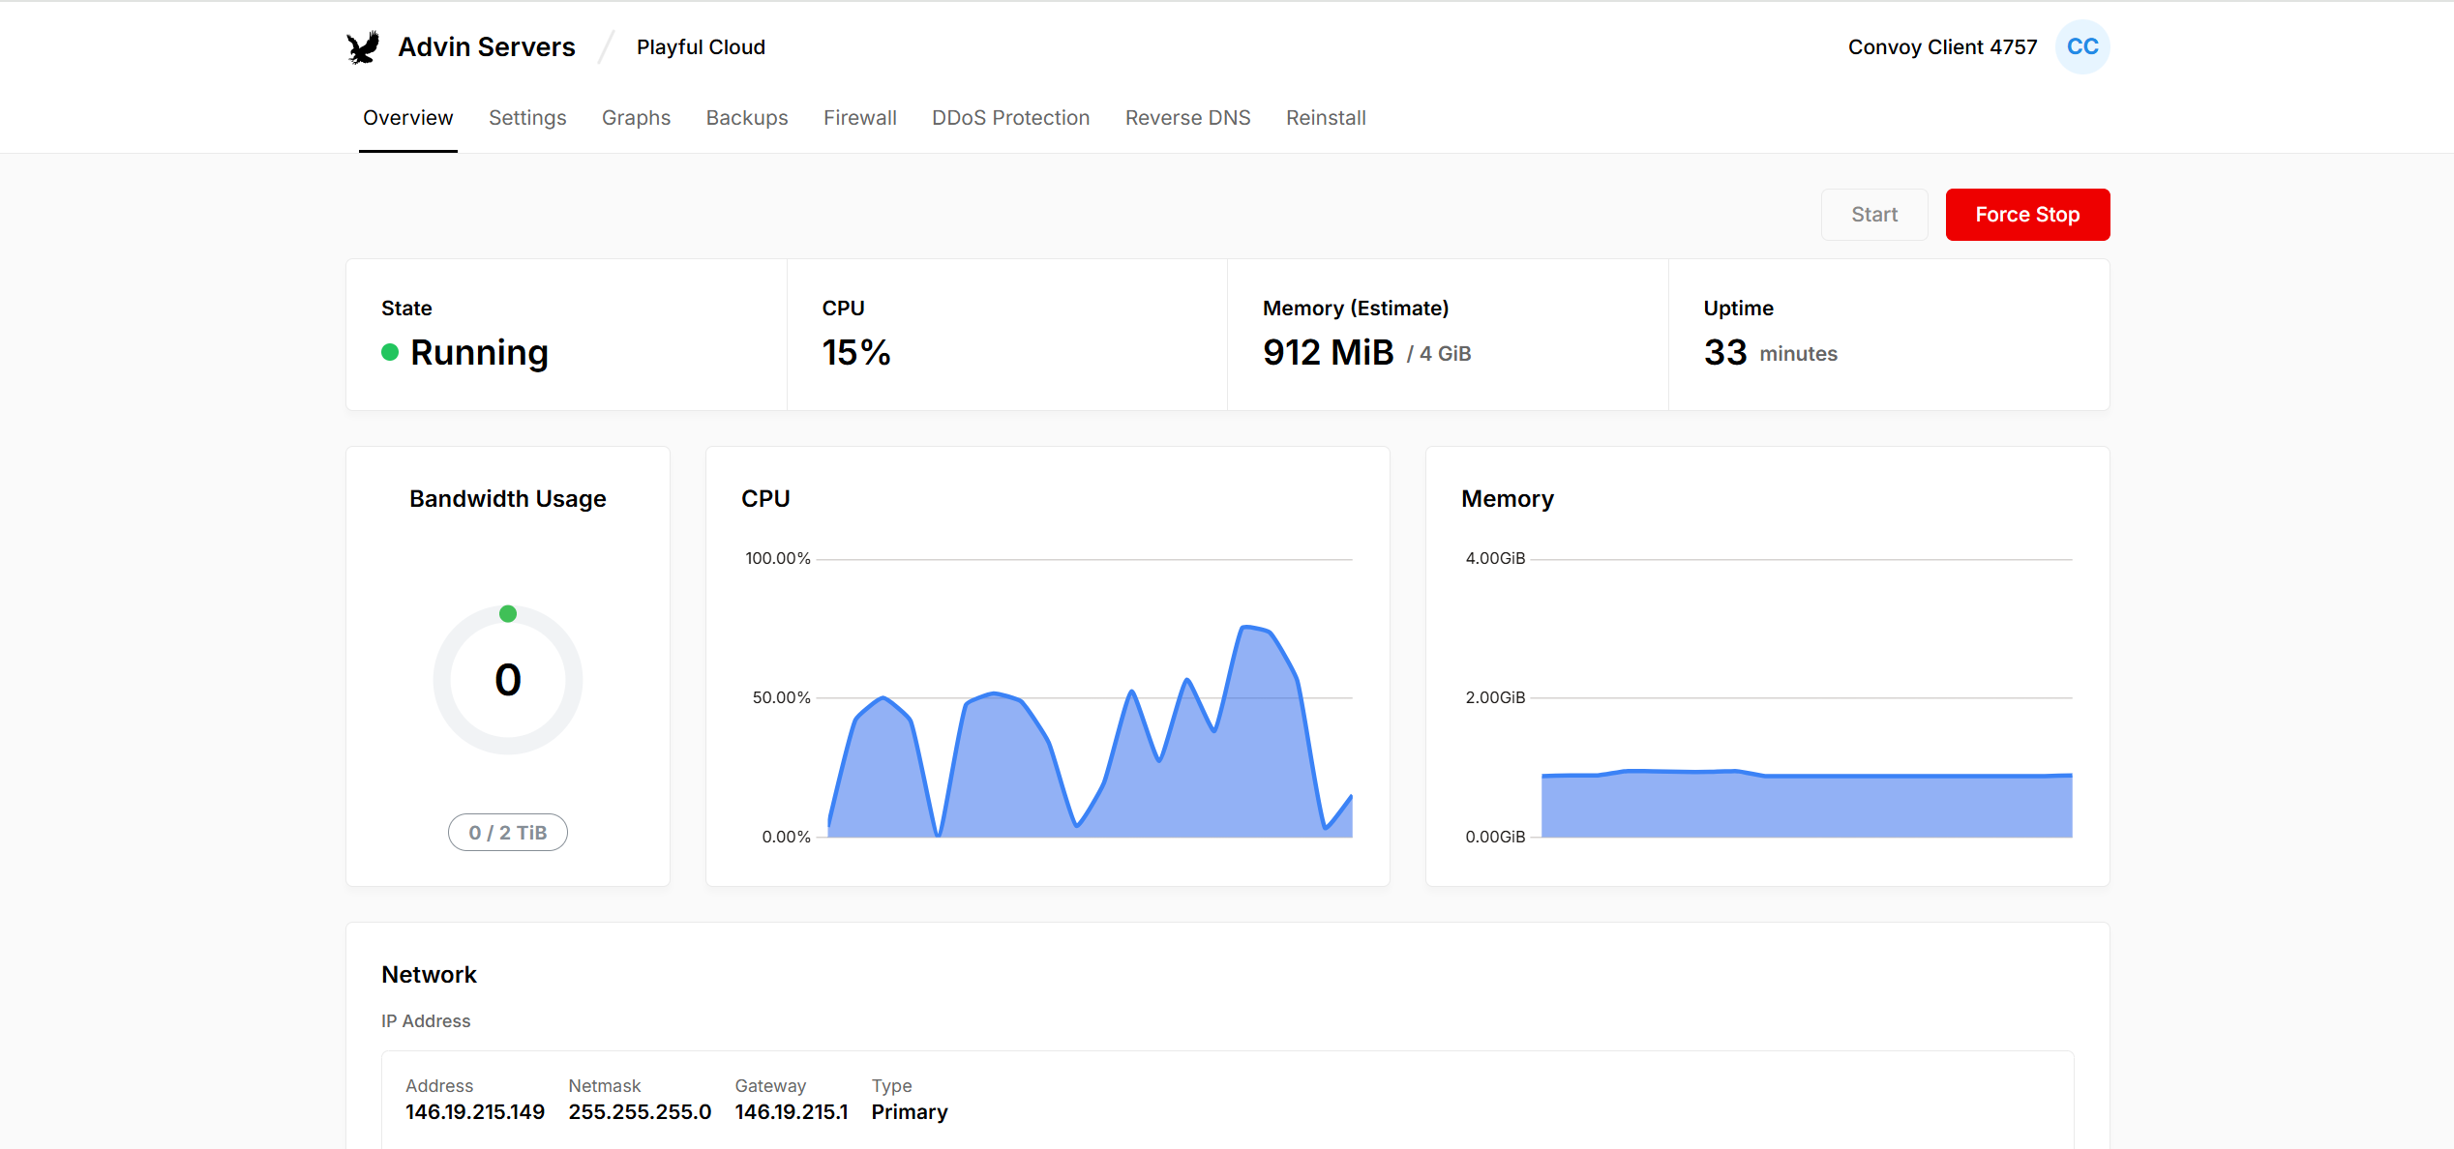Click the Bandwidth Usage heading
The height and width of the screenshot is (1149, 2454).
508,499
